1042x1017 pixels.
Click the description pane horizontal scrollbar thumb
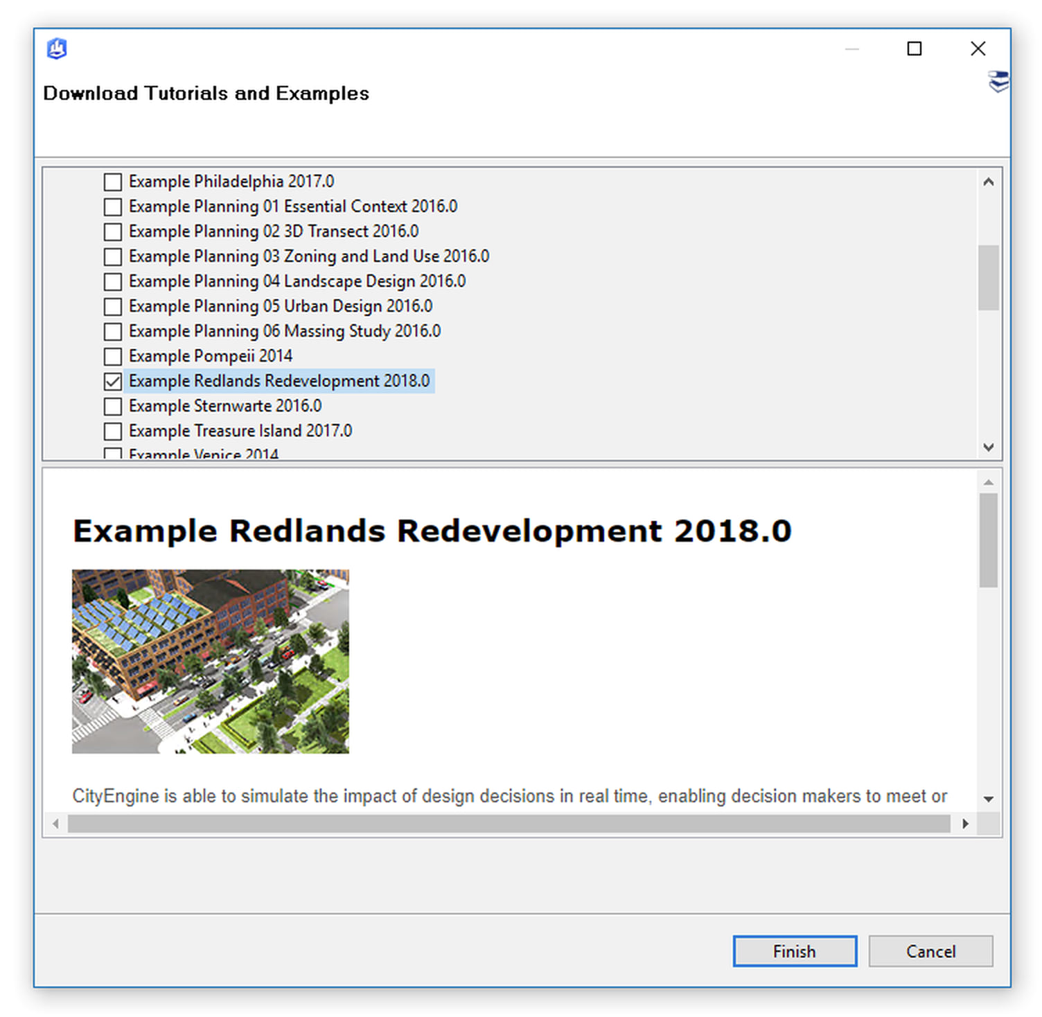(509, 824)
